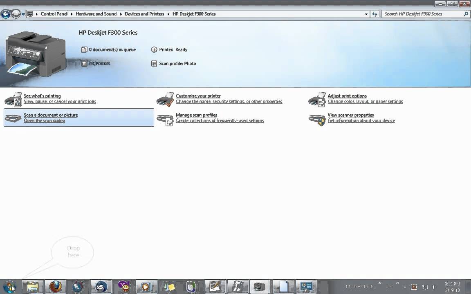Open the address bar history dropdown
This screenshot has width=471, height=294.
[x=366, y=14]
